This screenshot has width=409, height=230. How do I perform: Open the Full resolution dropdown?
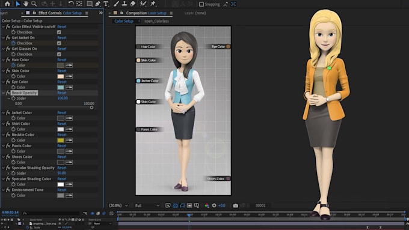(x=147, y=205)
